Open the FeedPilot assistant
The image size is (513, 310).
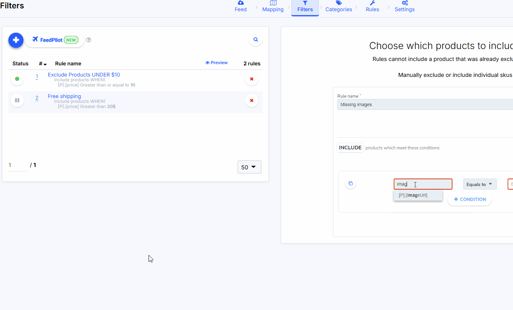55,40
